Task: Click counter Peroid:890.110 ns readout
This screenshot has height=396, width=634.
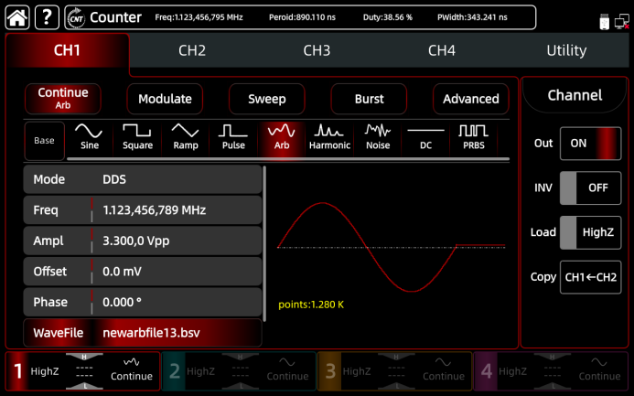Action: (x=302, y=17)
